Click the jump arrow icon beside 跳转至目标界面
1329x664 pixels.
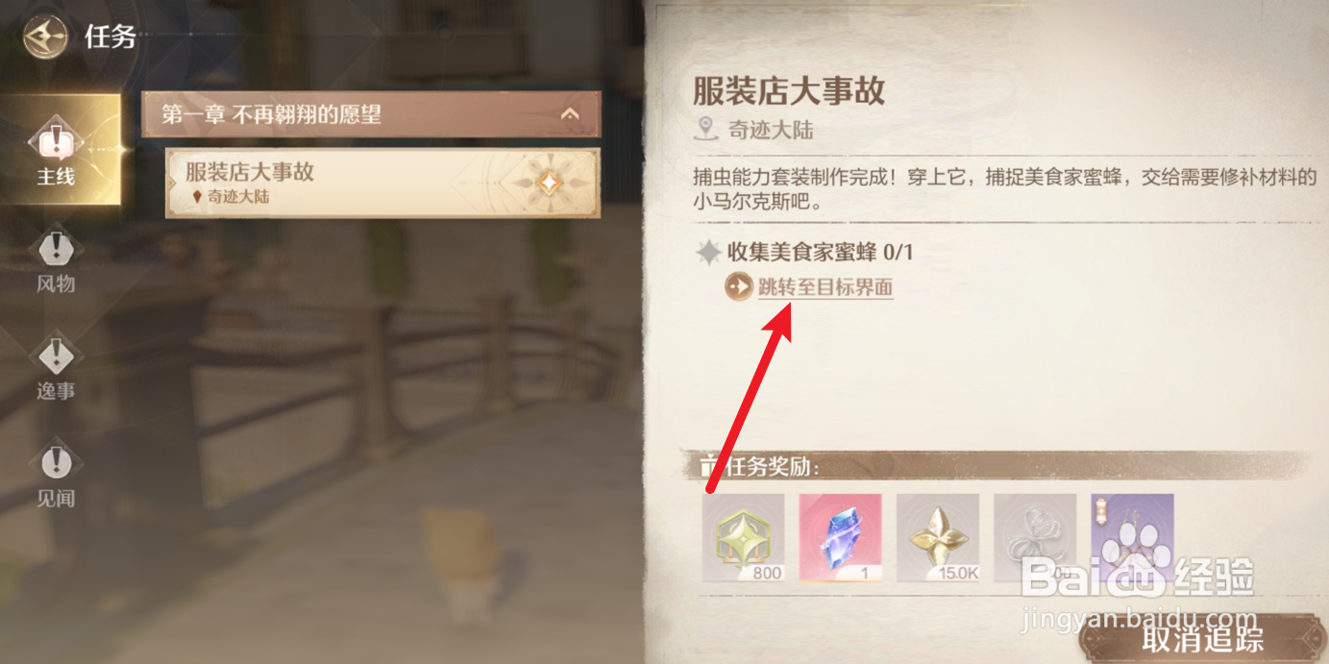(x=738, y=286)
